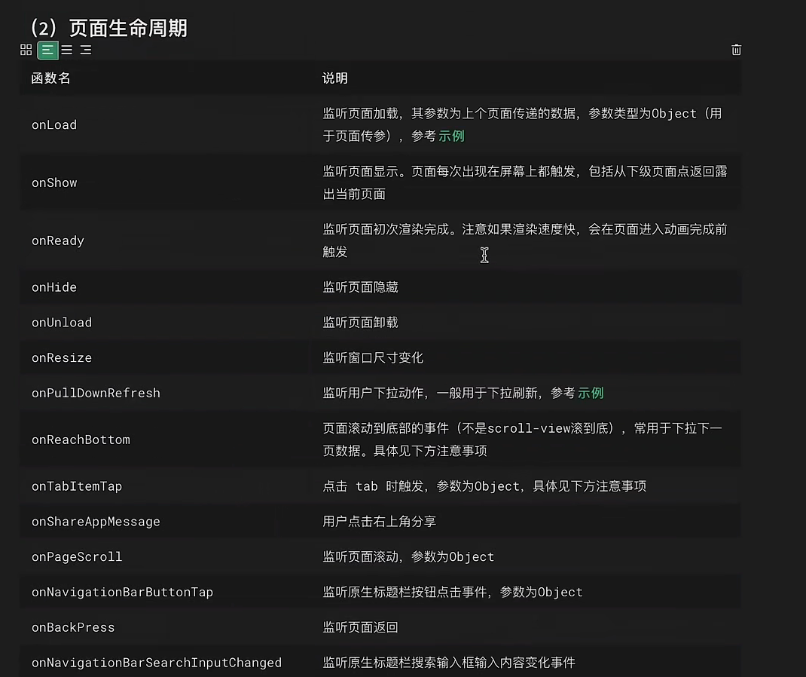Select the onReachBottom table row
The height and width of the screenshot is (677, 806).
(x=81, y=440)
